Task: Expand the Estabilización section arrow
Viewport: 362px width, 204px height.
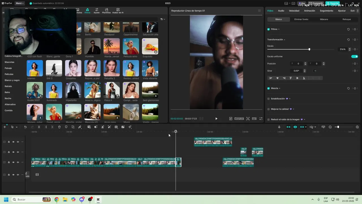Action: pyautogui.click(x=290, y=99)
